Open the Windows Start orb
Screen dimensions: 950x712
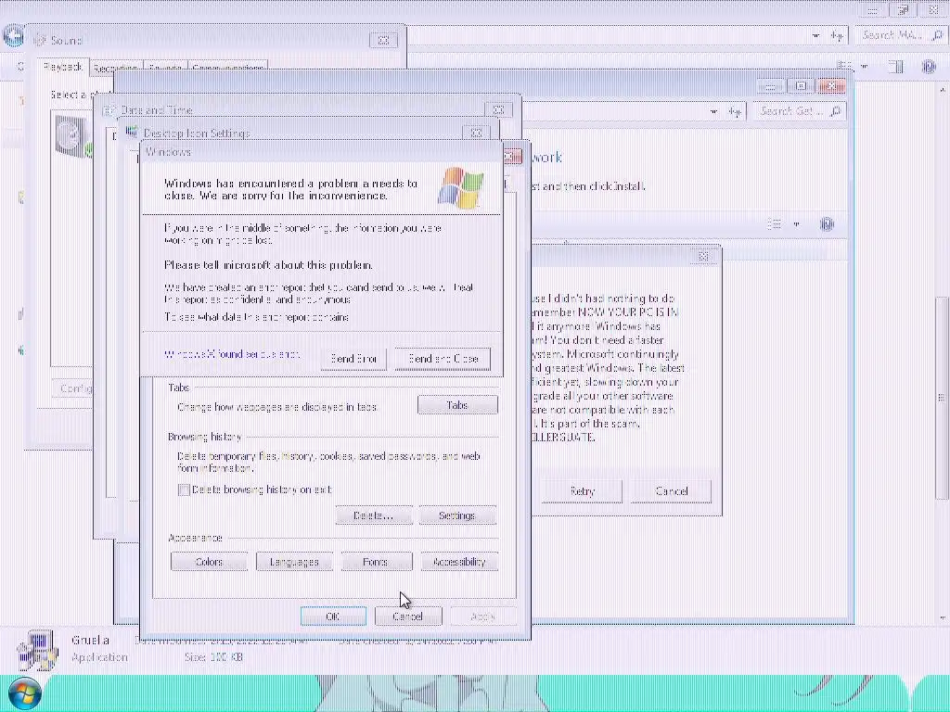click(x=25, y=693)
